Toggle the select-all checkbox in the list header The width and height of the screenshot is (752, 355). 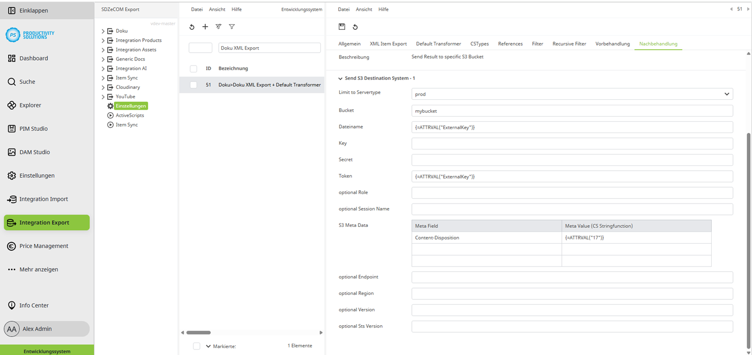tap(193, 69)
